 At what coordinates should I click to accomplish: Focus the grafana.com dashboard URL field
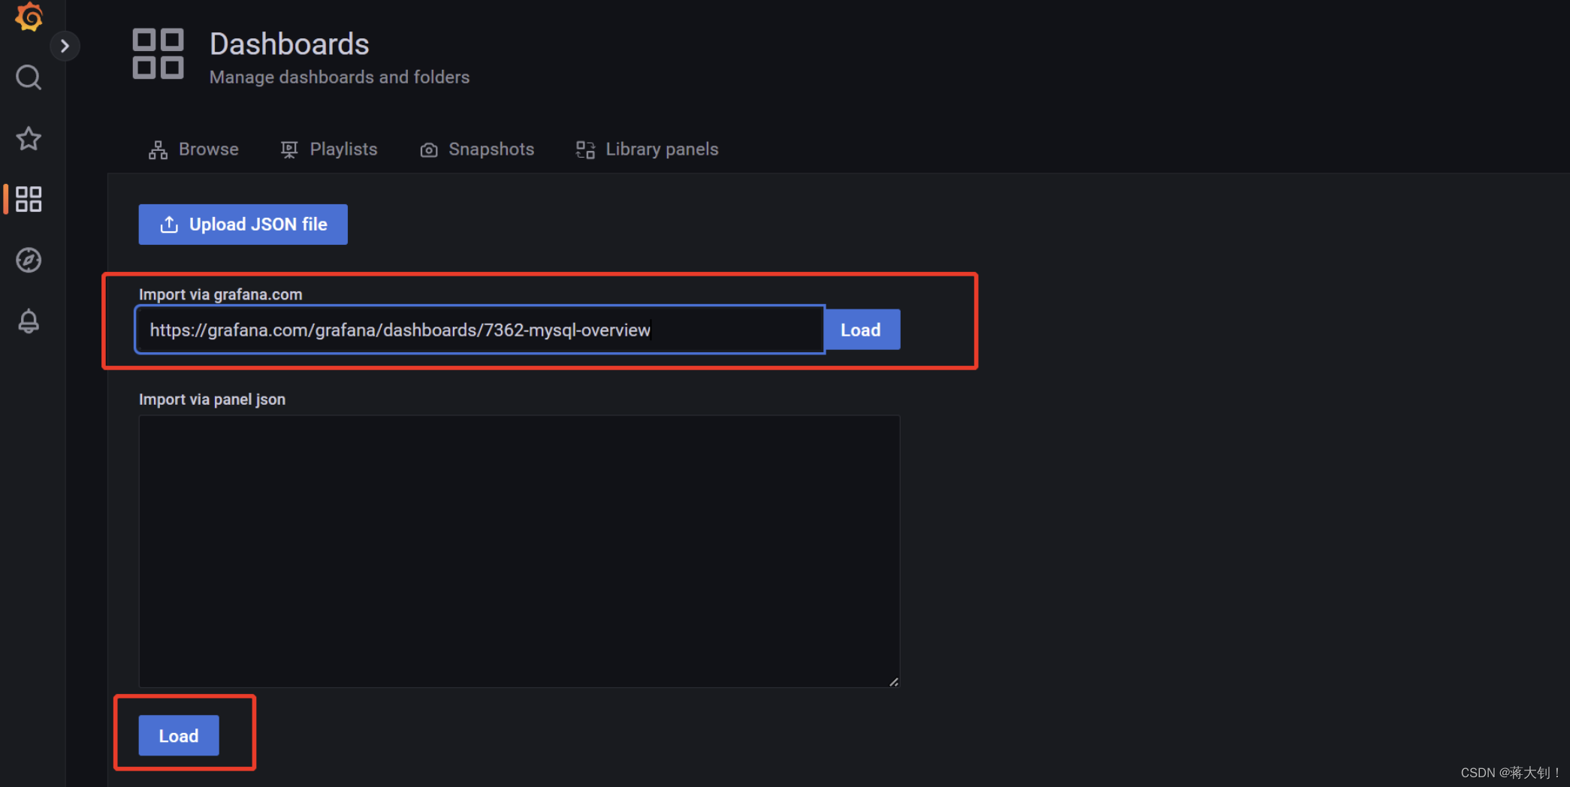[480, 330]
